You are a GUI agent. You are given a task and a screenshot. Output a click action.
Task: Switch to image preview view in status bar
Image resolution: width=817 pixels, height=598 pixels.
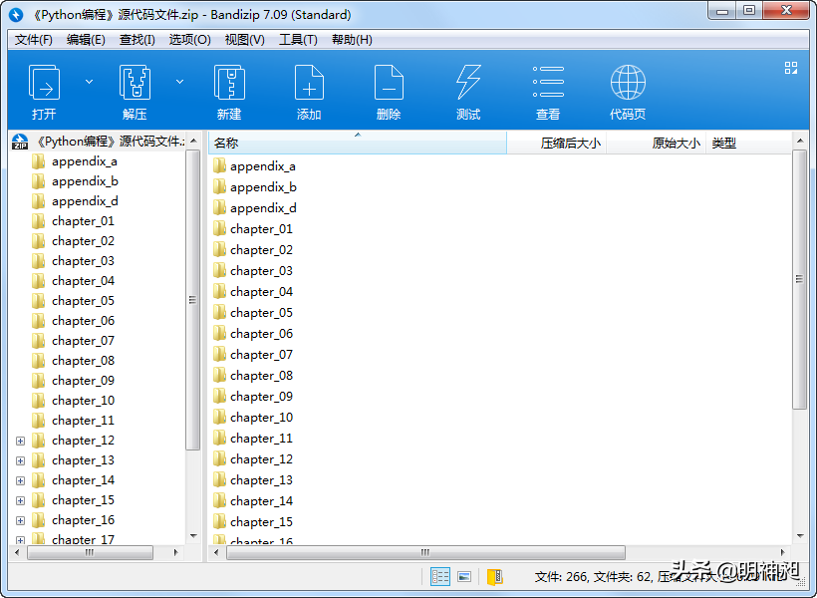pos(464,577)
